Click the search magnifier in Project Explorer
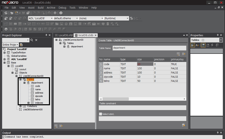 (32, 40)
